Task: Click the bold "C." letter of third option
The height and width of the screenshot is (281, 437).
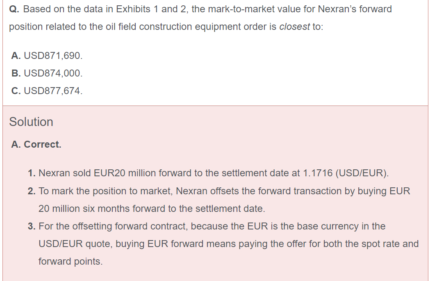Action: (x=16, y=91)
